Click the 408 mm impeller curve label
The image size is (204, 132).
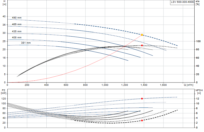click(x=17, y=38)
